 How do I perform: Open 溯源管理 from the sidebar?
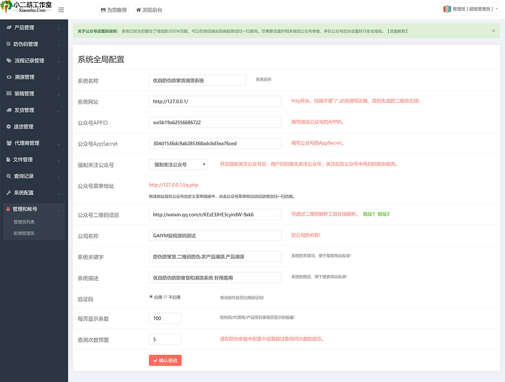25,77
